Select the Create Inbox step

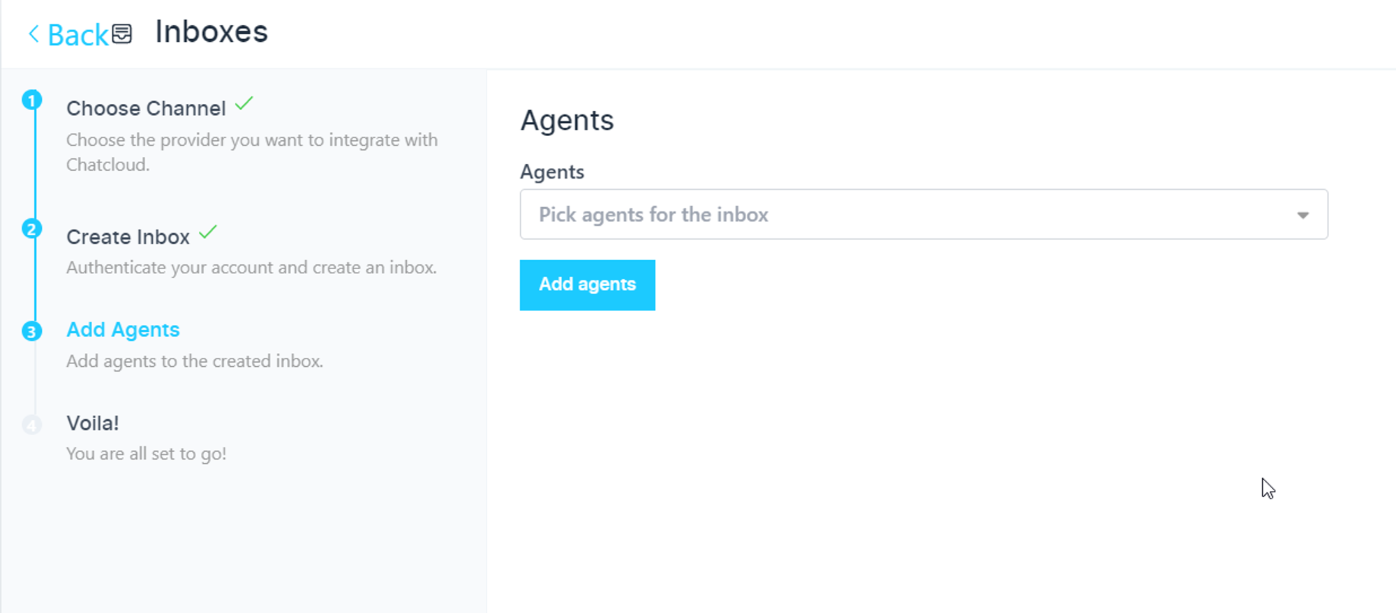pos(128,237)
